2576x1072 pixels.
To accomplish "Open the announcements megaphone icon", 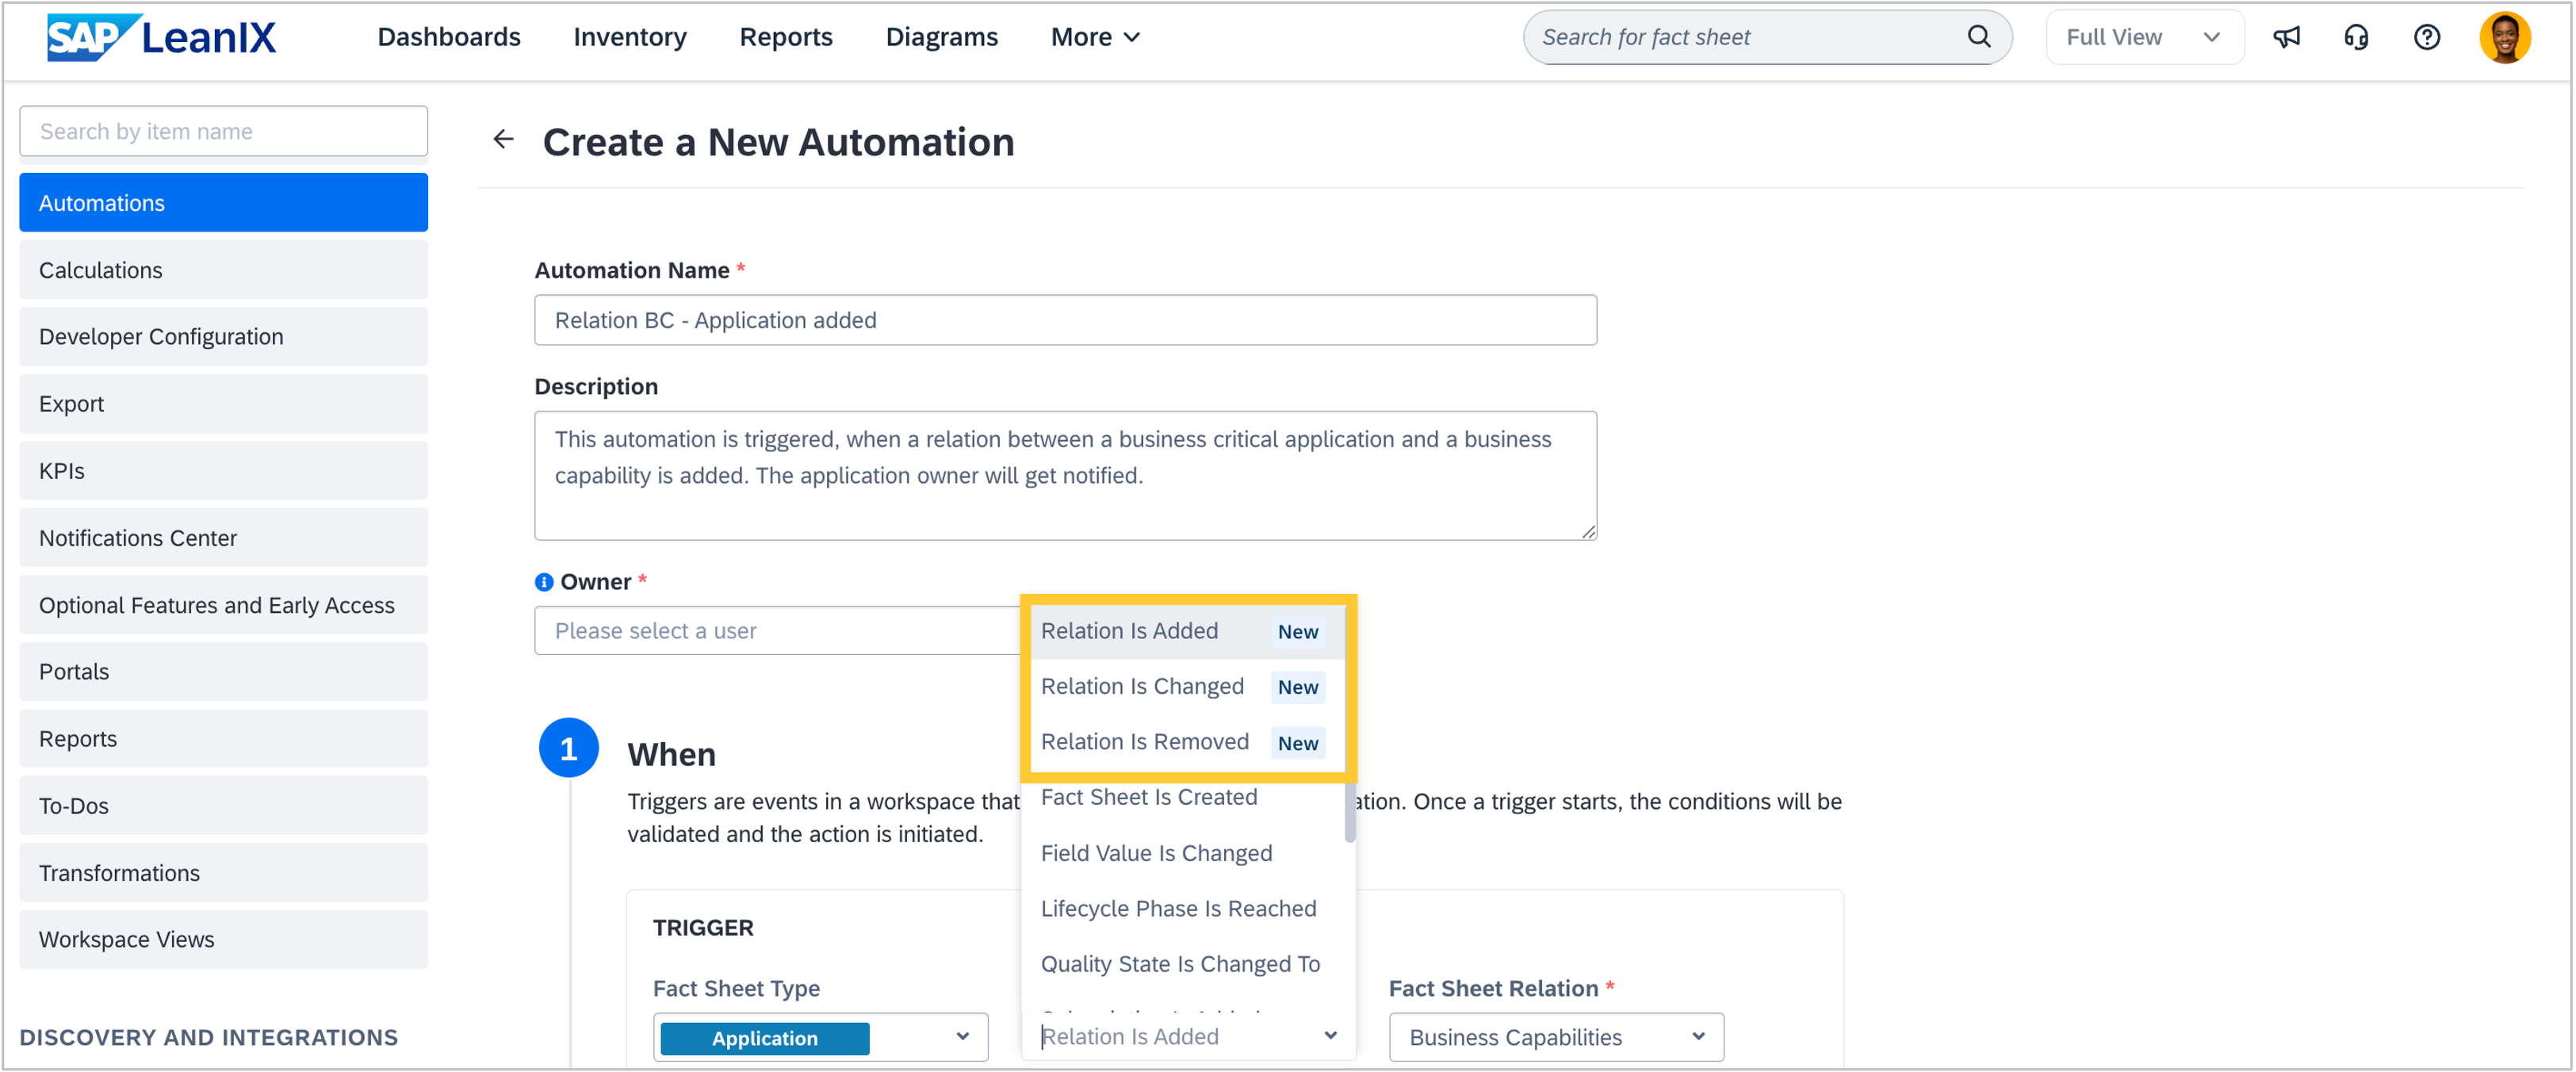I will pos(2286,38).
